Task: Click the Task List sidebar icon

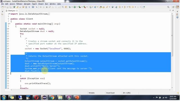Action: (x=177, y=15)
